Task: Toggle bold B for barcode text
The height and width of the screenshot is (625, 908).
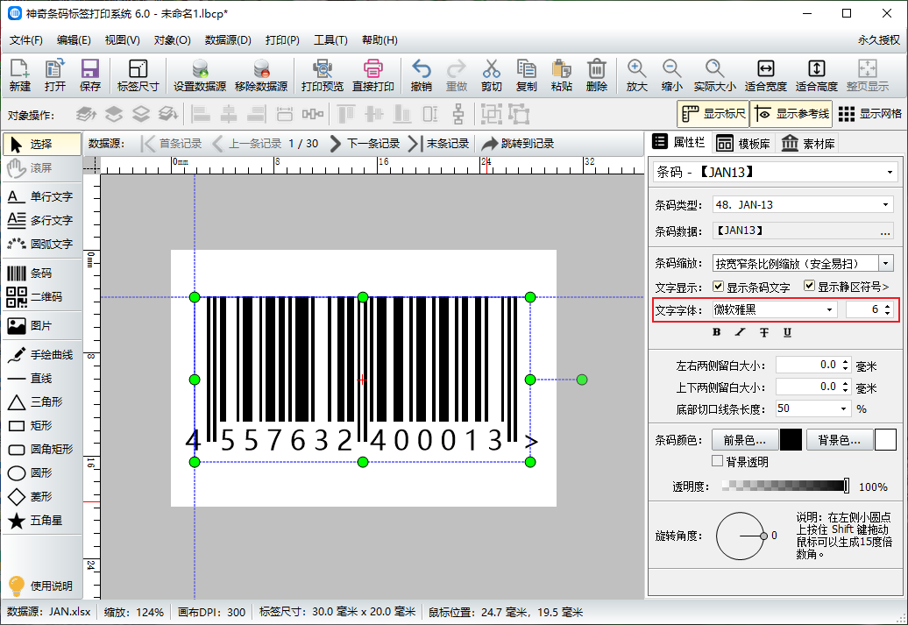Action: 717,332
